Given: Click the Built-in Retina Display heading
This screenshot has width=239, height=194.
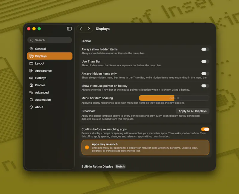Looking at the screenshot, I should pyautogui.click(x=97, y=166).
